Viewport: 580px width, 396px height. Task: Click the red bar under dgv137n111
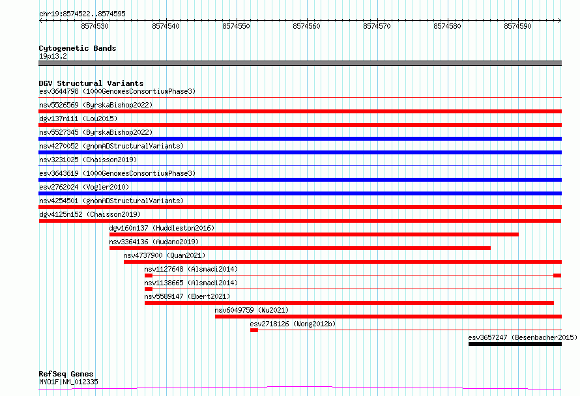(x=300, y=125)
